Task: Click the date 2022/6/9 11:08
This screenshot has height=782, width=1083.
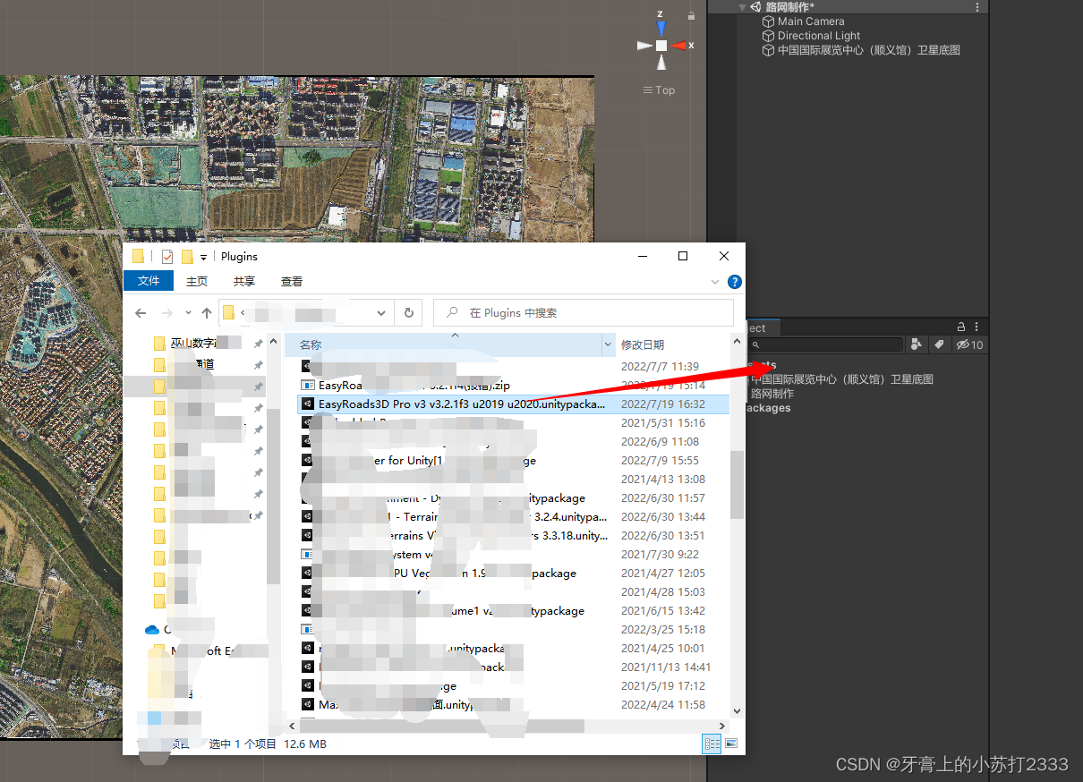Action: 661,442
